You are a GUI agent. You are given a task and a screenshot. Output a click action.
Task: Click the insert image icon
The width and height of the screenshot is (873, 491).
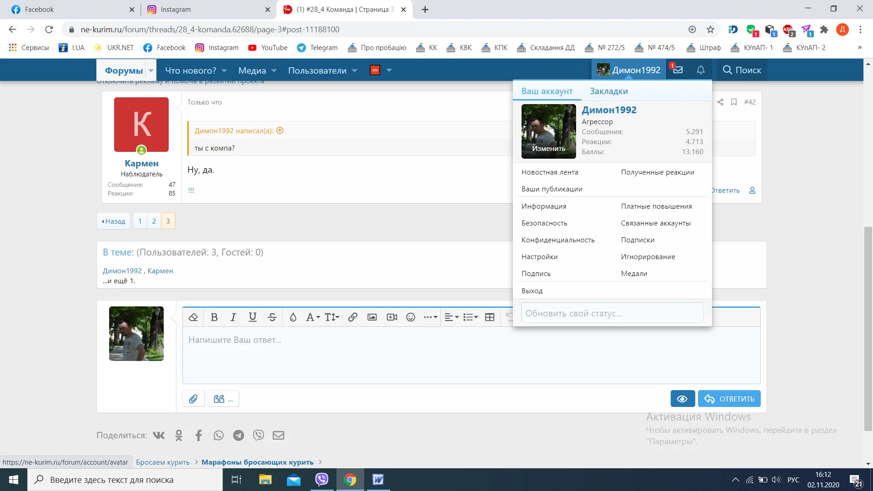coord(372,317)
